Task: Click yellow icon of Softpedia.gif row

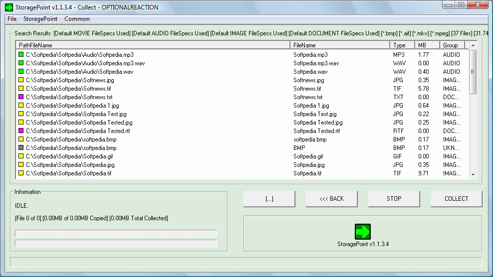Action: coord(21,156)
